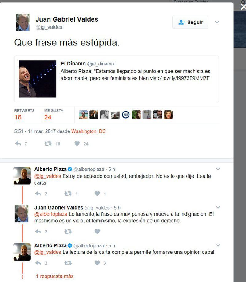Viewport: 246px width, 282px height.
Task: Reply to Alberto Plaza's carta completa tweet
Action: (x=38, y=263)
